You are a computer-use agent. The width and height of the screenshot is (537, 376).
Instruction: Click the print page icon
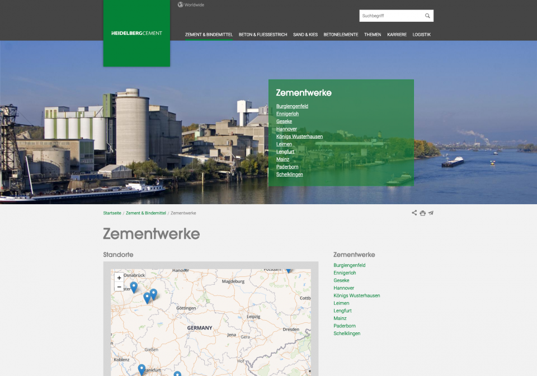(x=423, y=213)
